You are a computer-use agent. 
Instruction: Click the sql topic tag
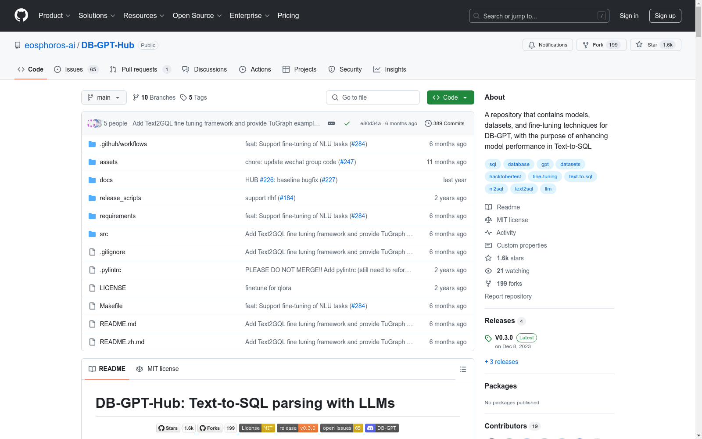[x=493, y=164]
